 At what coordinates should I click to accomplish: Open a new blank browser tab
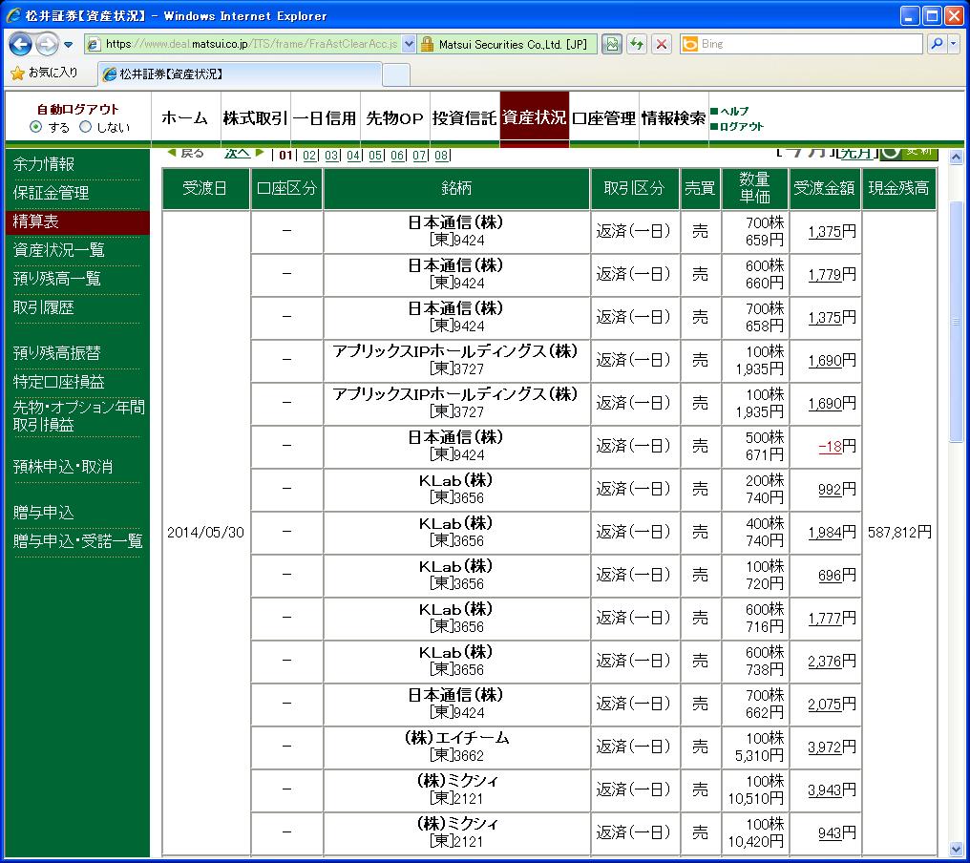tap(396, 74)
